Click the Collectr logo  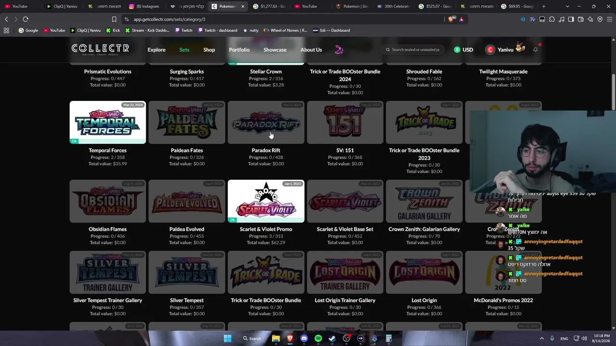pyautogui.click(x=100, y=49)
